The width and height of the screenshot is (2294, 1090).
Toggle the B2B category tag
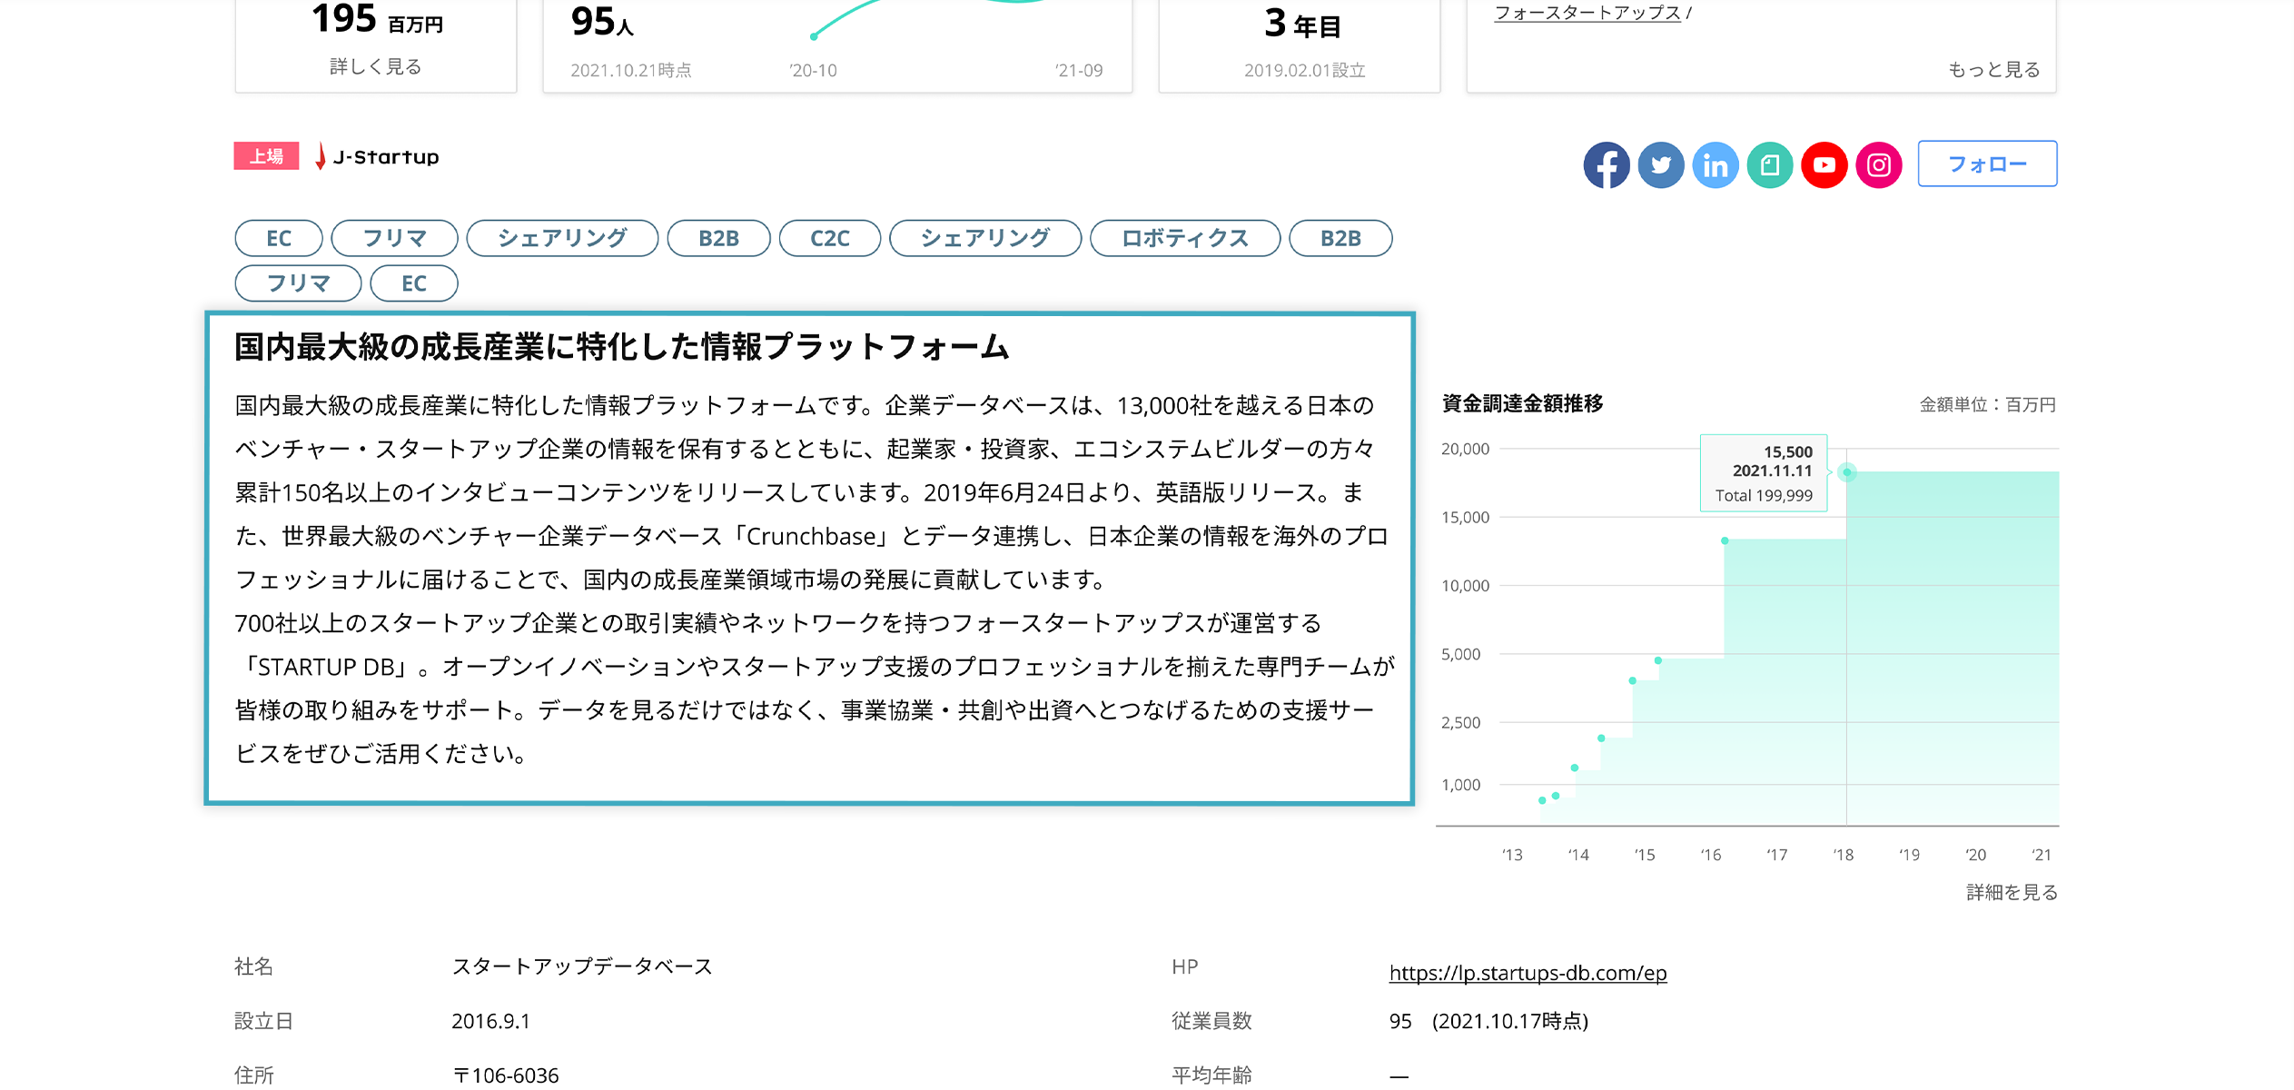point(717,238)
